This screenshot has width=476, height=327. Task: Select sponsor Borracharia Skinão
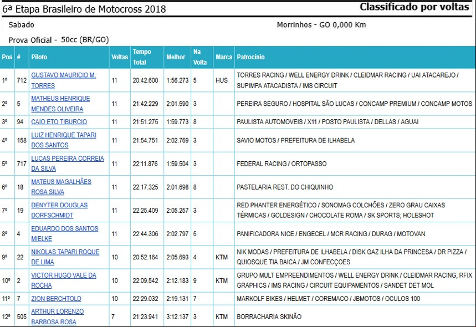click(x=269, y=316)
